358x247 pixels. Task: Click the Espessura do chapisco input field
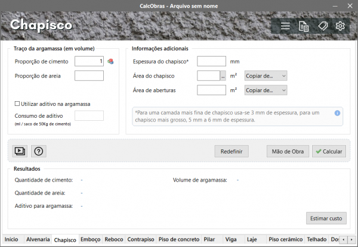[x=211, y=61]
